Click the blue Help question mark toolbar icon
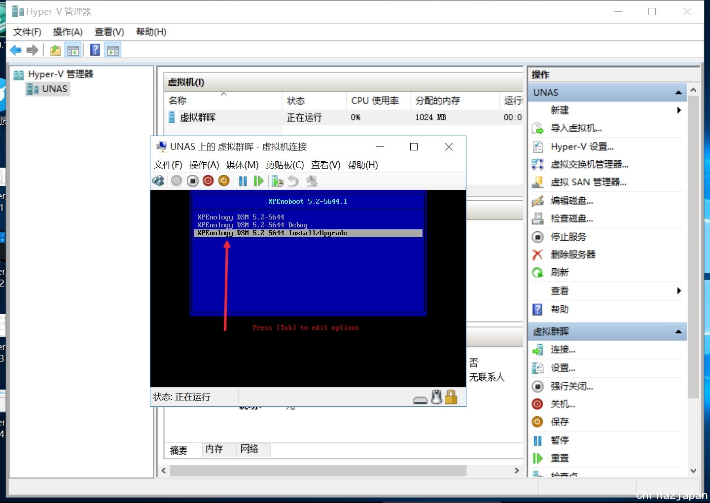Viewport: 710px width, 503px height. coord(95,50)
